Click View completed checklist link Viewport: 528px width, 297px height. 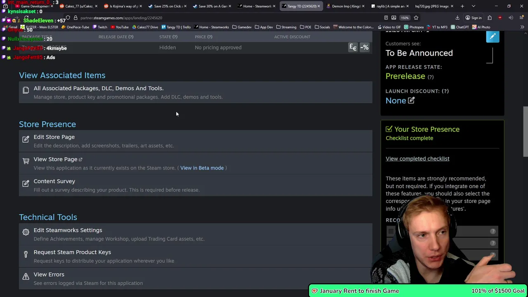coord(417,159)
